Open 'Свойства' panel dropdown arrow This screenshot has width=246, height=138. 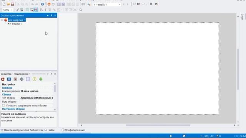click(48, 74)
